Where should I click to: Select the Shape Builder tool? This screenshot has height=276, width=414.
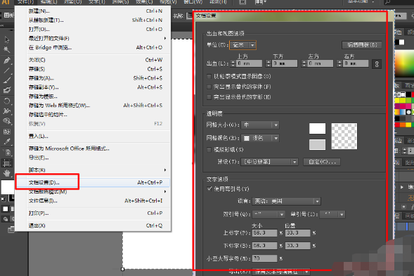(6, 121)
